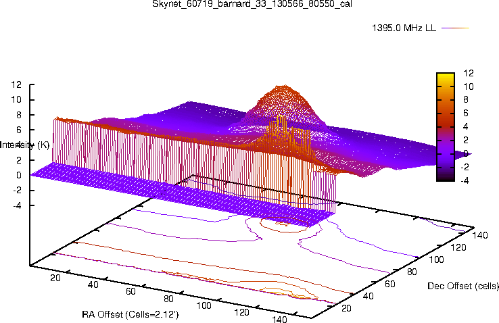Click the color bar label 12
The image size is (499, 323).
click(x=469, y=73)
